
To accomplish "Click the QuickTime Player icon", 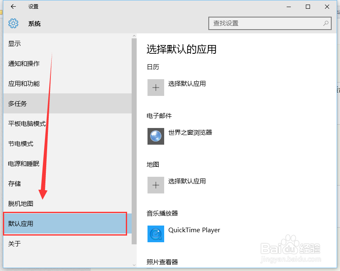I will 156,234.
